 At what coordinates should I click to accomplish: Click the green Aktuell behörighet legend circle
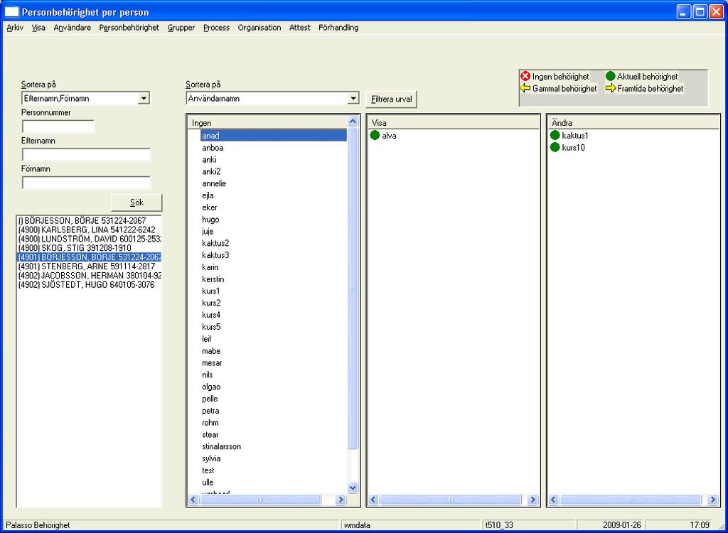point(611,76)
